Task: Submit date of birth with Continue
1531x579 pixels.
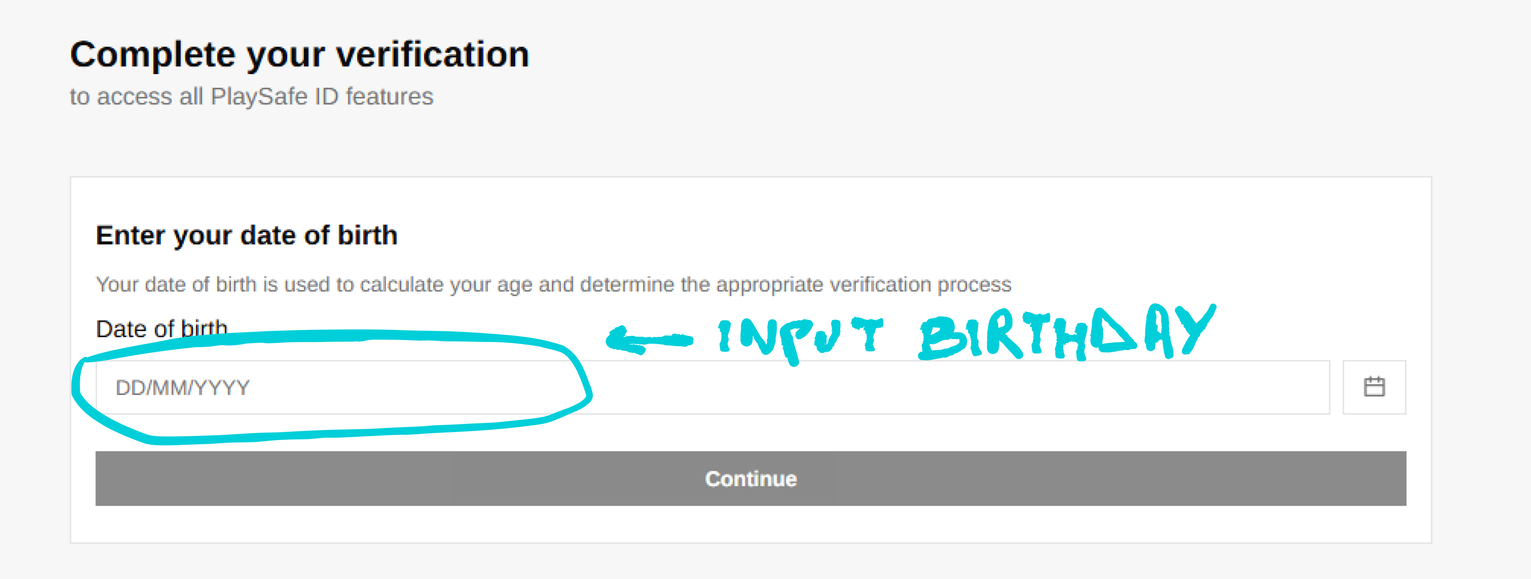Action: [x=751, y=479]
